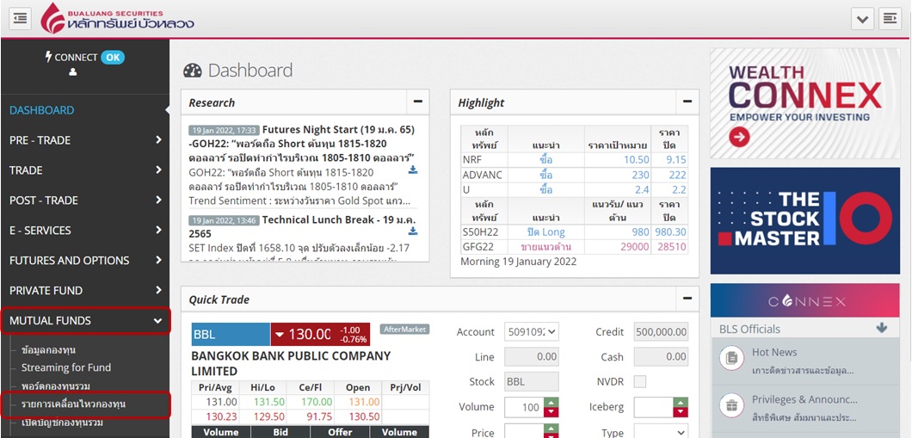912x438 pixels.
Task: Click the user profile icon under Connect
Action: pos(73,72)
